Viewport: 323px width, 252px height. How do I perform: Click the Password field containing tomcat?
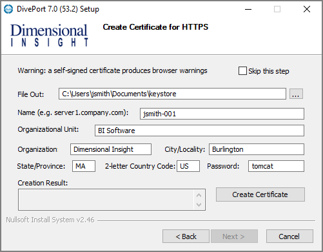[276, 166]
